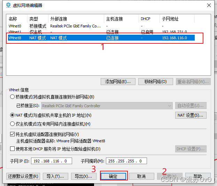Click the 子网掩码 input field
The height and width of the screenshot is (186, 217).
(x=126, y=161)
